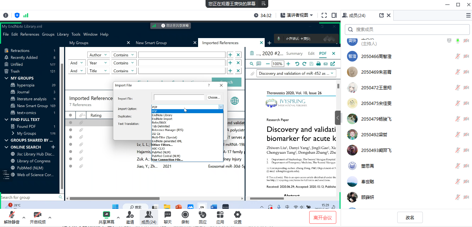Click Use Connection File... option
Screen dimensions: 472x227
[x=167, y=160]
